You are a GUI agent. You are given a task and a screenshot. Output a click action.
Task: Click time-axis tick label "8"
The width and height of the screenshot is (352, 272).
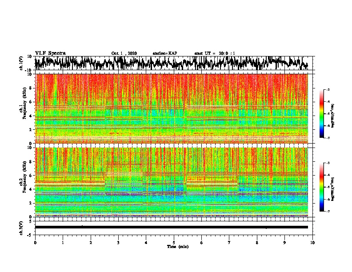257,243
